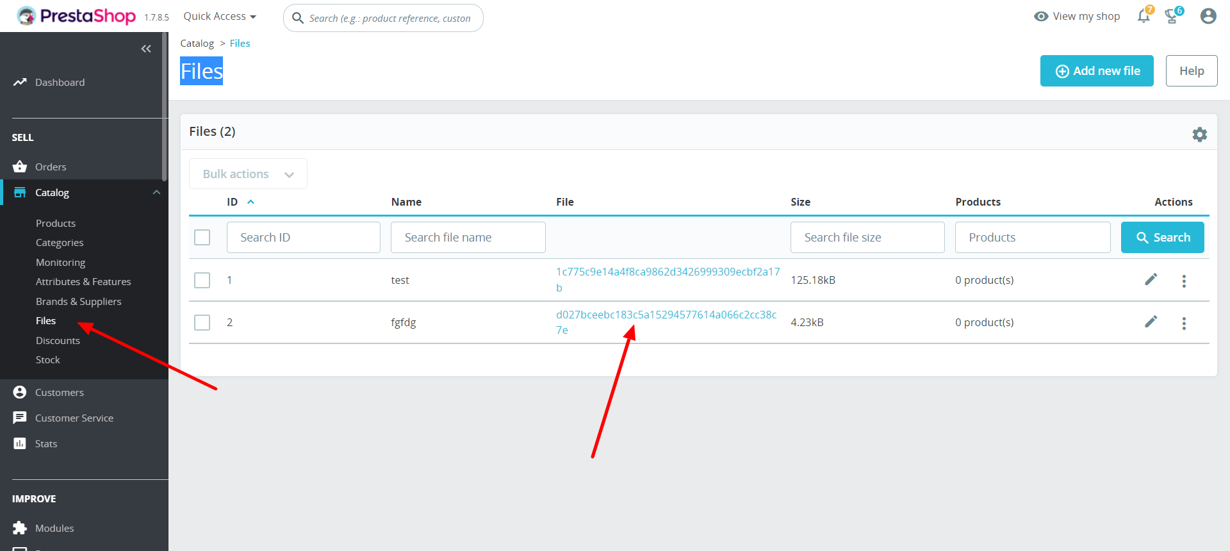Image resolution: width=1230 pixels, height=551 pixels.
Task: Select Files in the Catalog submenu
Action: pos(45,320)
